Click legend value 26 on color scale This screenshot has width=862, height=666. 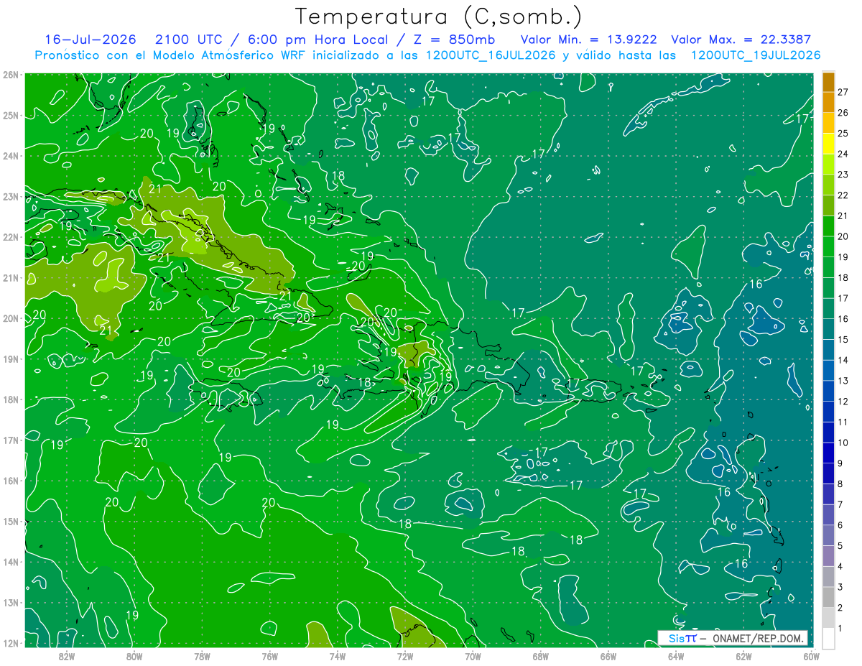843,113
